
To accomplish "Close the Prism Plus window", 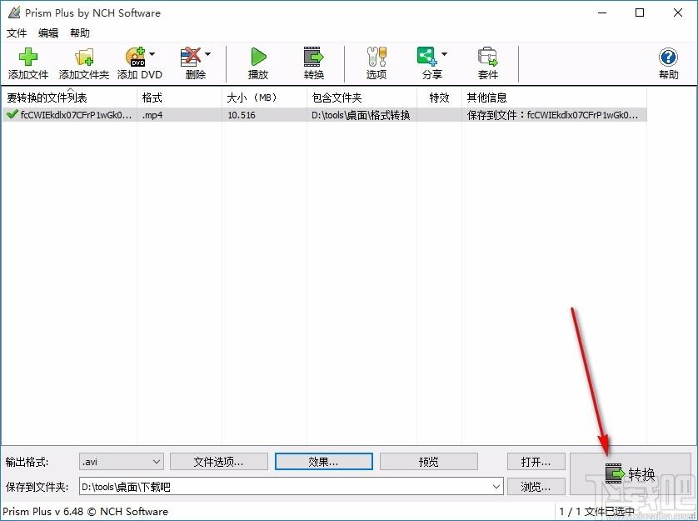I will click(677, 13).
